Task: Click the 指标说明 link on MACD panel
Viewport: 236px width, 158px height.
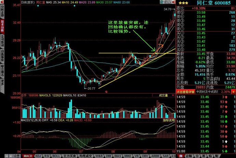Action: coord(169,120)
